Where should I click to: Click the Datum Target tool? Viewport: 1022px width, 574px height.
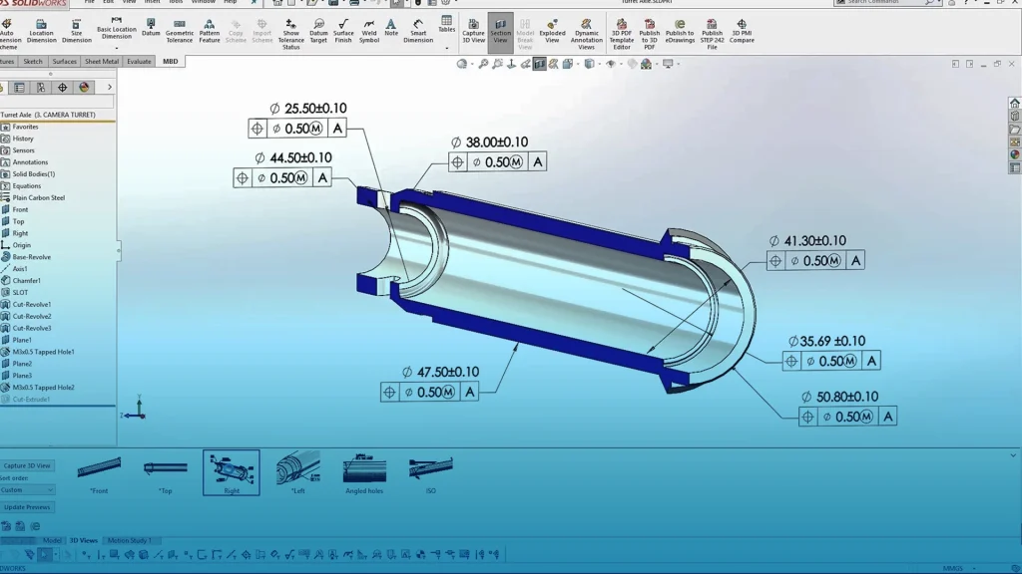(x=317, y=30)
